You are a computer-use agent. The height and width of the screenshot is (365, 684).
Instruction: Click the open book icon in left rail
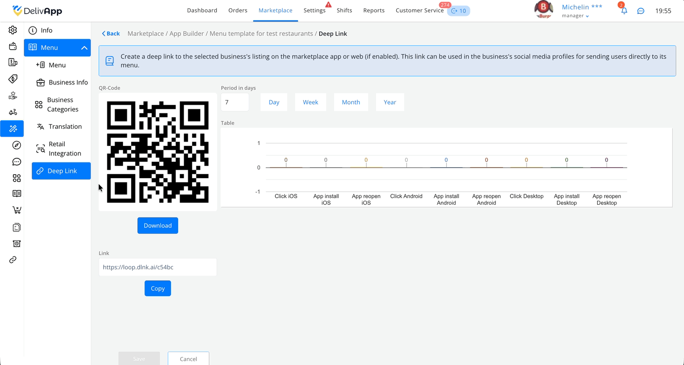coord(16,193)
